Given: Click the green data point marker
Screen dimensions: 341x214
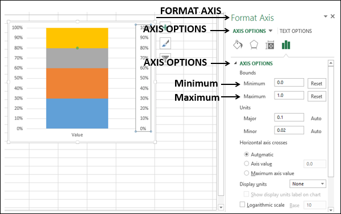Looking at the screenshot, I should 77,48.
